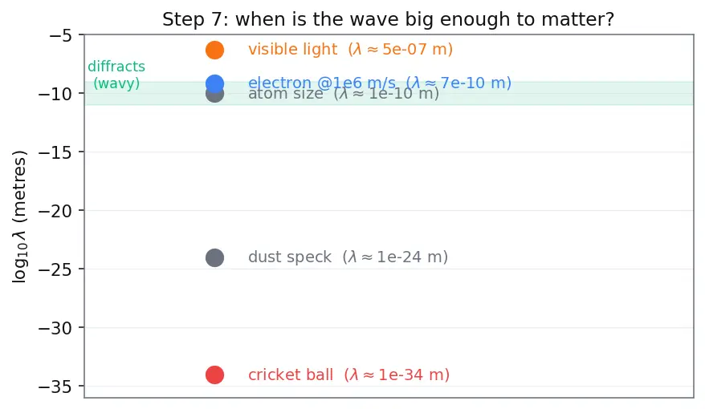
Task: Click the green shaded diffraction band
Action: click(x=389, y=93)
